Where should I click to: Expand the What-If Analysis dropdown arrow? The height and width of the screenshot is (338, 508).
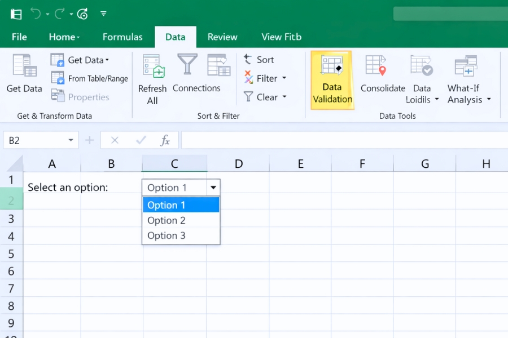[489, 100]
